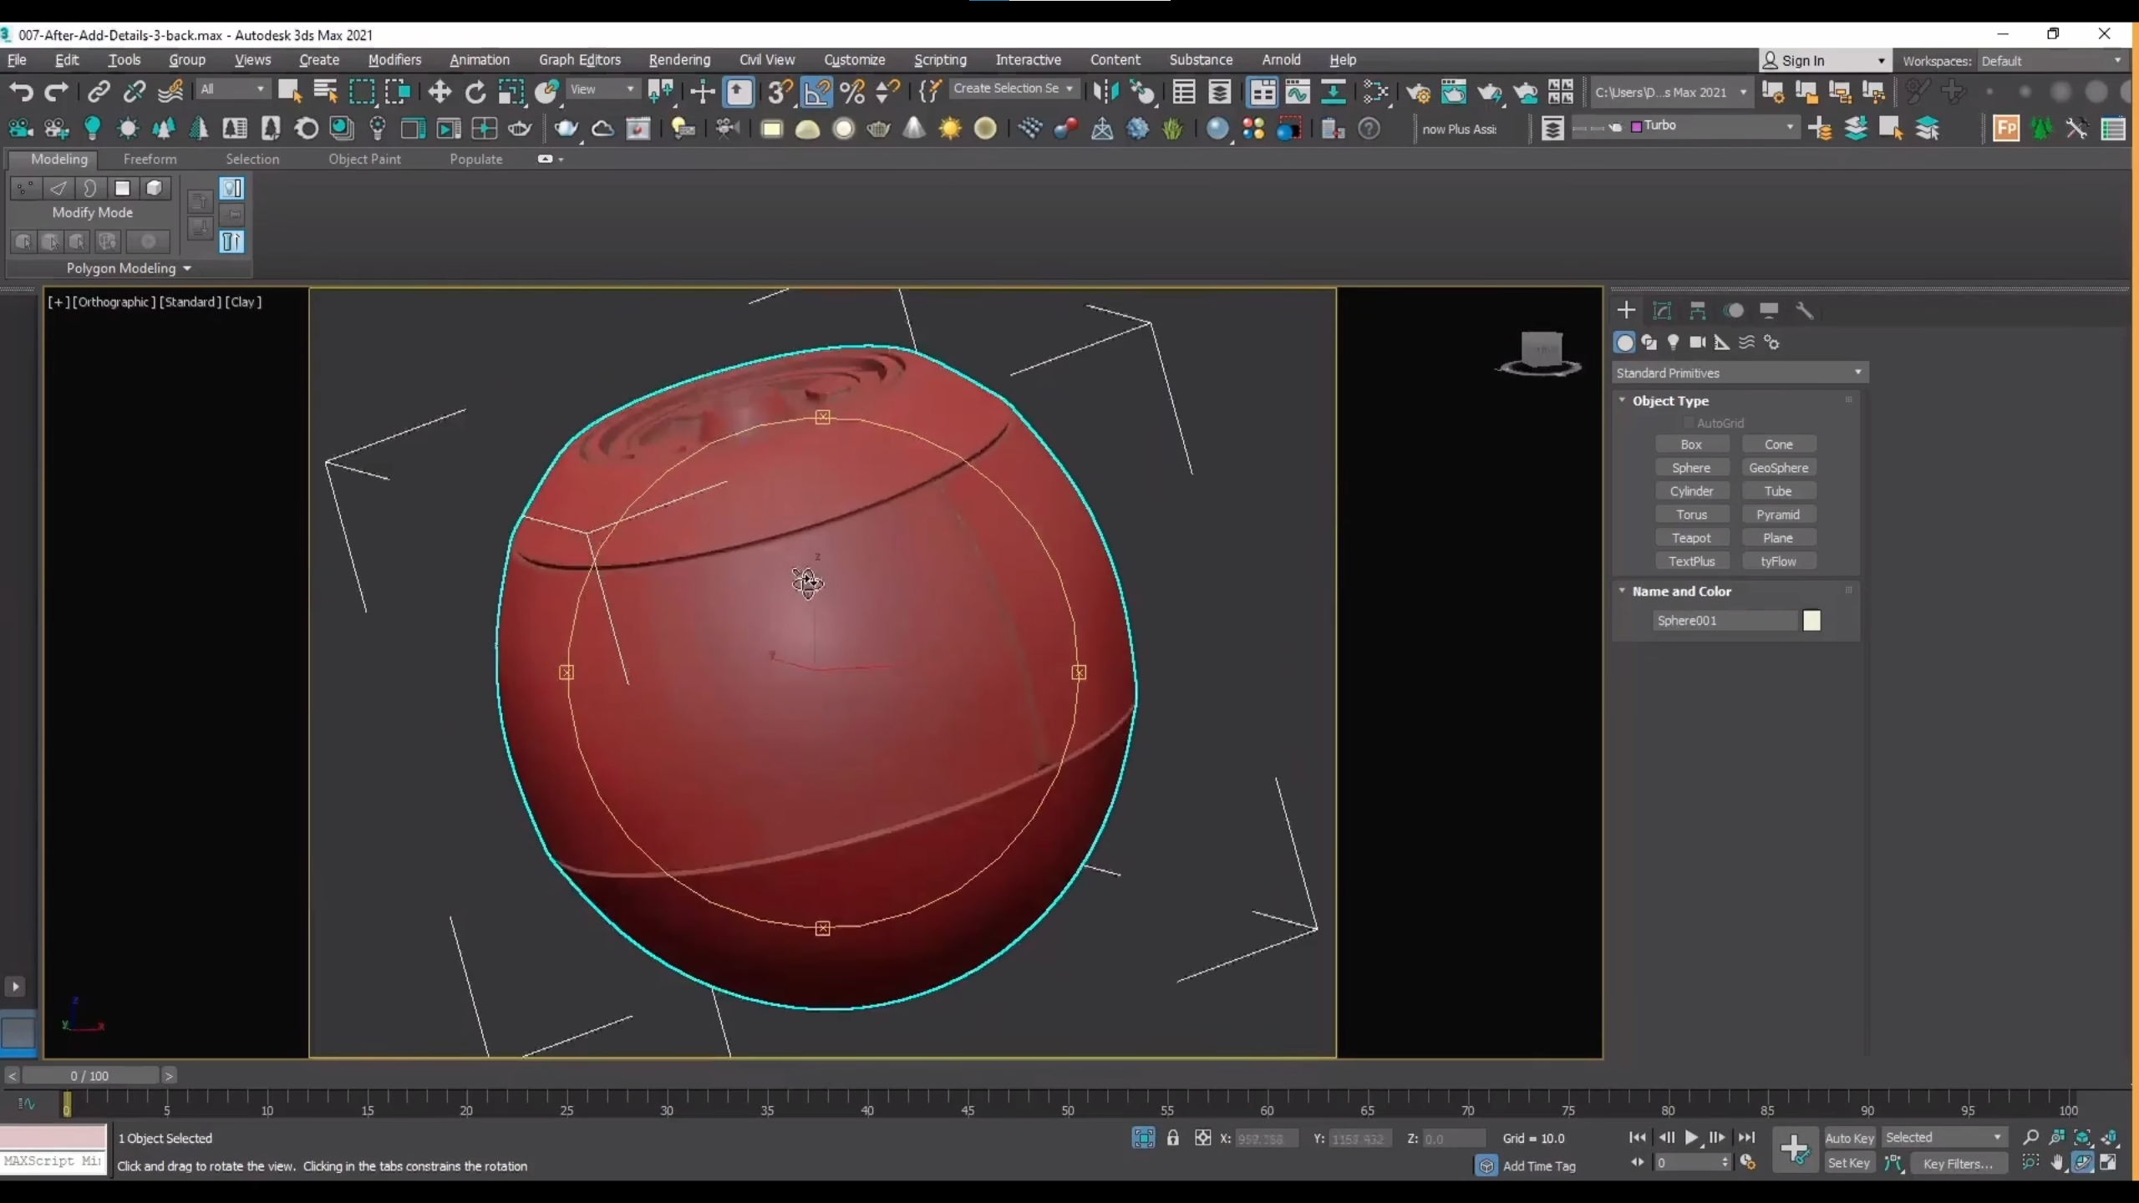
Task: Open the Standard Primitives dropdown
Action: coord(1740,373)
